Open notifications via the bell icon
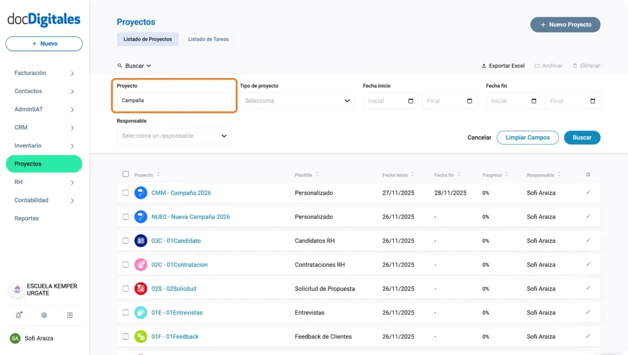Screen dimensions: 628x355 pyautogui.click(x=17, y=315)
